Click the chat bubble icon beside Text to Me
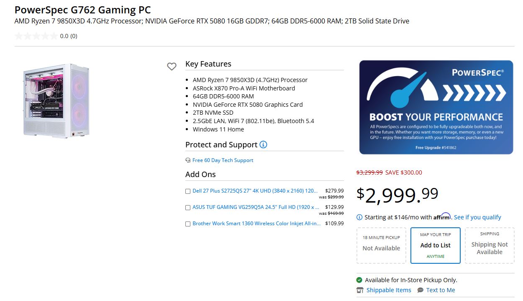Viewport: 523px width, 301px height. click(420, 290)
